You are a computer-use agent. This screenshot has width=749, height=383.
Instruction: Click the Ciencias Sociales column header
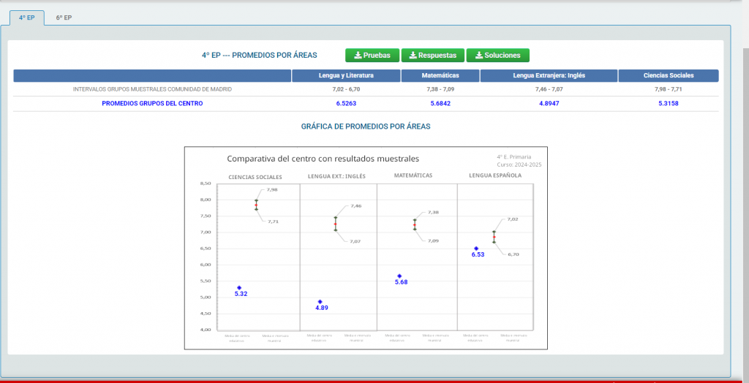click(669, 75)
